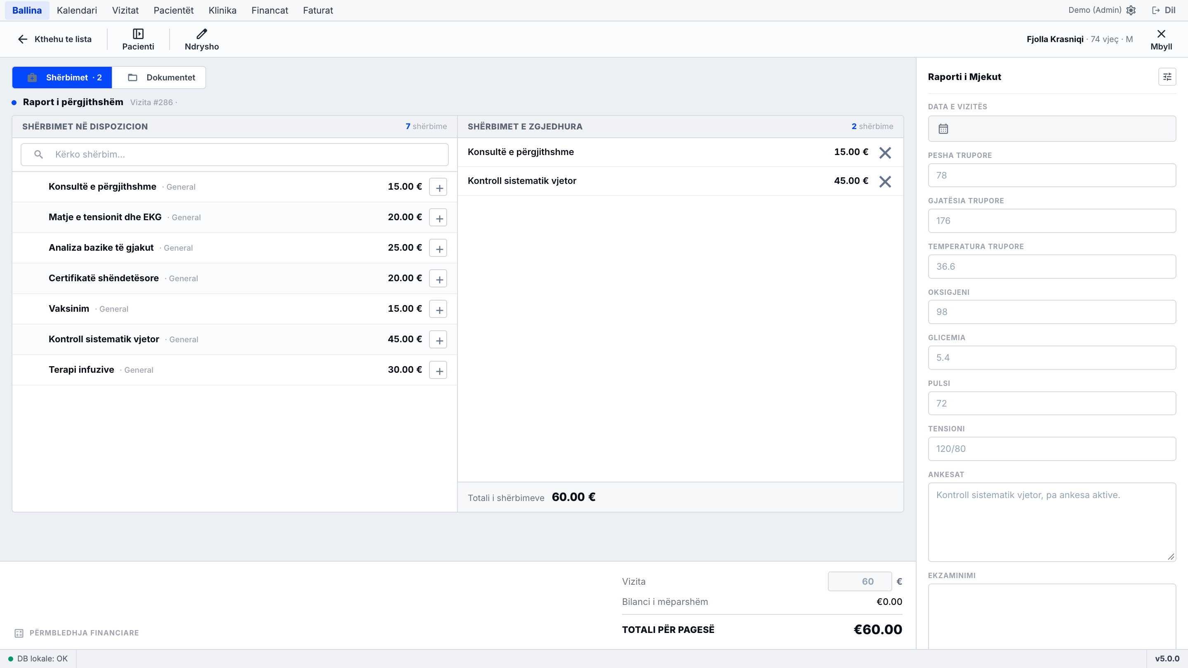1188x668 pixels.
Task: Open the Pacienti side panel
Action: tap(138, 39)
